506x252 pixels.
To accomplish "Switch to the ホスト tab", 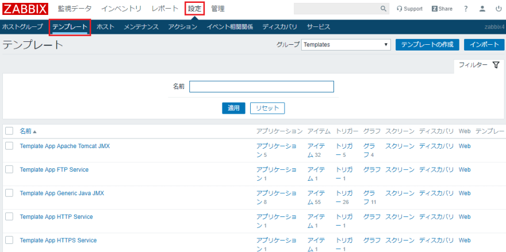I will (x=106, y=27).
